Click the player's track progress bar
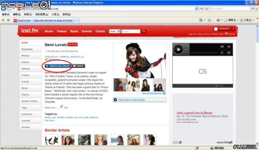This screenshot has width=259, height=150. coord(204,53)
